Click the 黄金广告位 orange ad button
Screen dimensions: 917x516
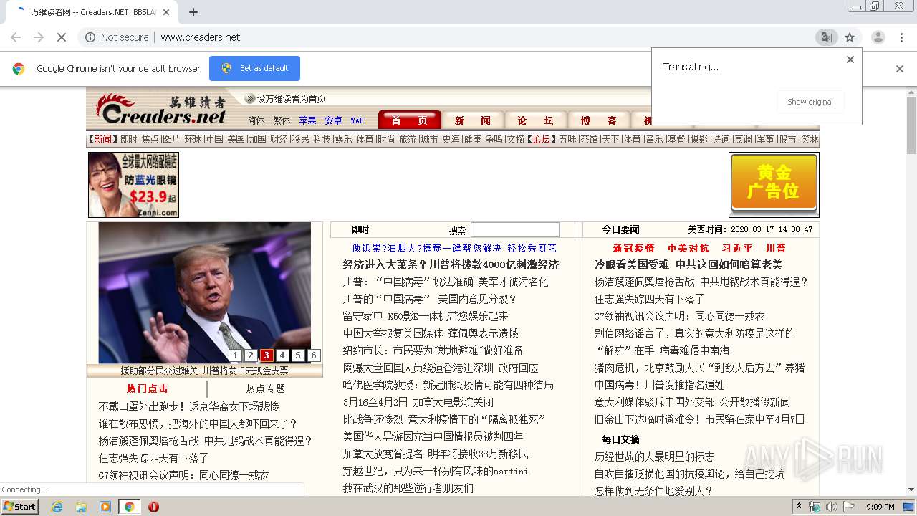click(774, 184)
